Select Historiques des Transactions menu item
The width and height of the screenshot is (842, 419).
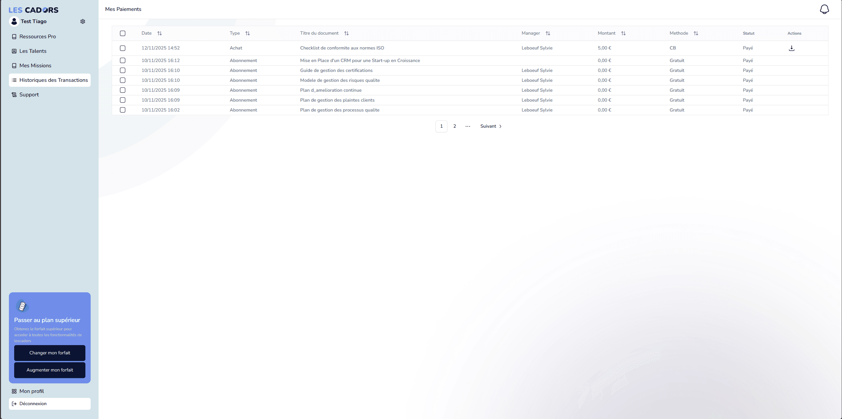click(x=50, y=80)
